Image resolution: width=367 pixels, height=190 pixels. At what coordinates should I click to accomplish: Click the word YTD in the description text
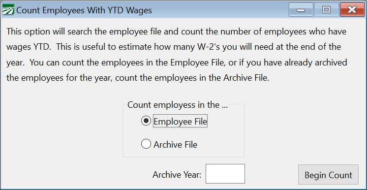coord(40,47)
